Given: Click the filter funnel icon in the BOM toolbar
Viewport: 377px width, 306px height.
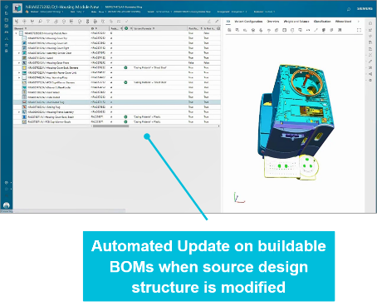Looking at the screenshot, I should [48, 22].
